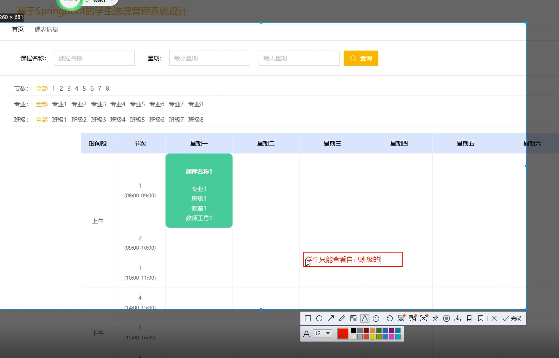Select the ellipse drawing tool

[319, 318]
